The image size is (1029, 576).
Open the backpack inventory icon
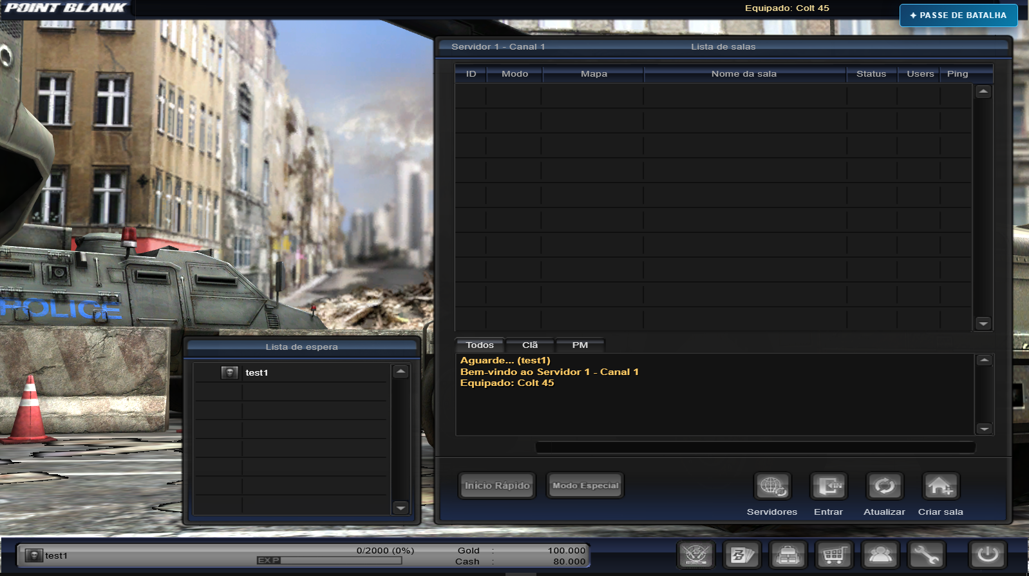pos(788,554)
